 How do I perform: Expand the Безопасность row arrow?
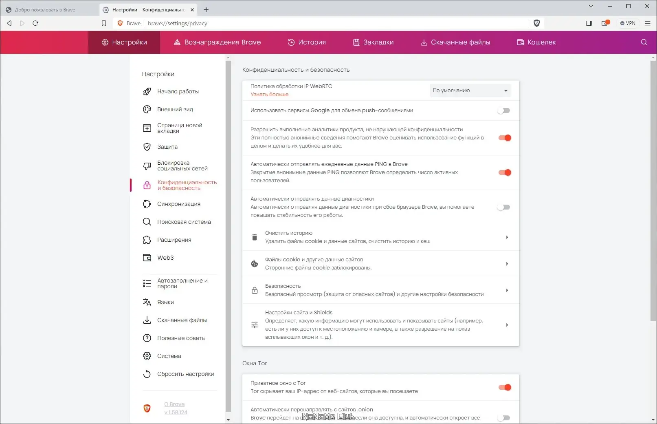click(x=507, y=290)
